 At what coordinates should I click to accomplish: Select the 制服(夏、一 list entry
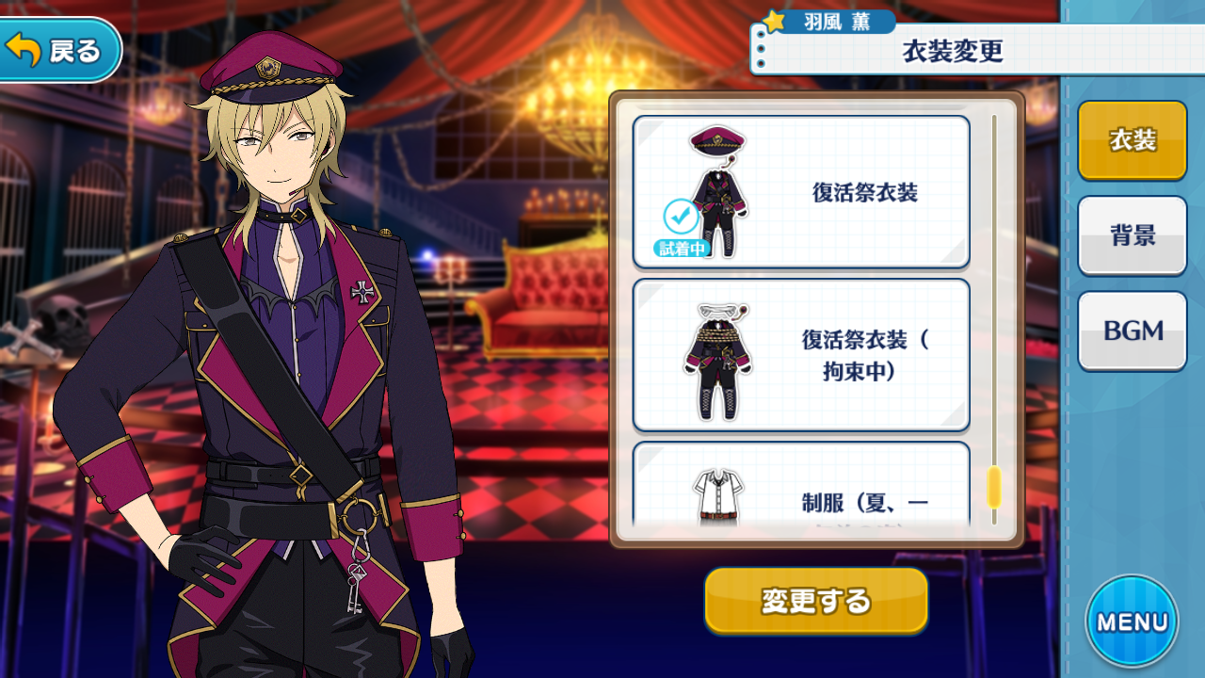(x=801, y=488)
